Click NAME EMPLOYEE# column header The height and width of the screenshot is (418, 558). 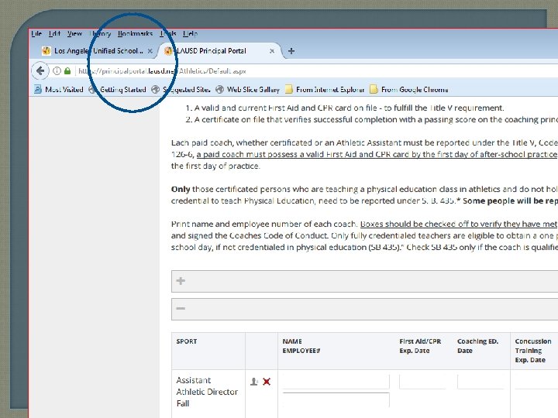(301, 346)
